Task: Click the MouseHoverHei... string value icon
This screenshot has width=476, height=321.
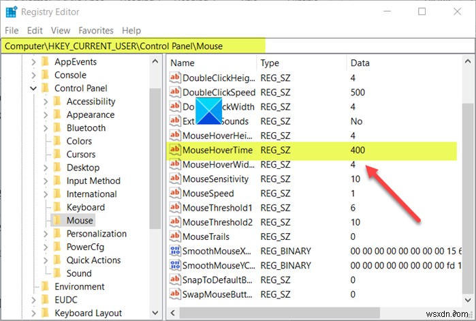Action: click(x=175, y=136)
